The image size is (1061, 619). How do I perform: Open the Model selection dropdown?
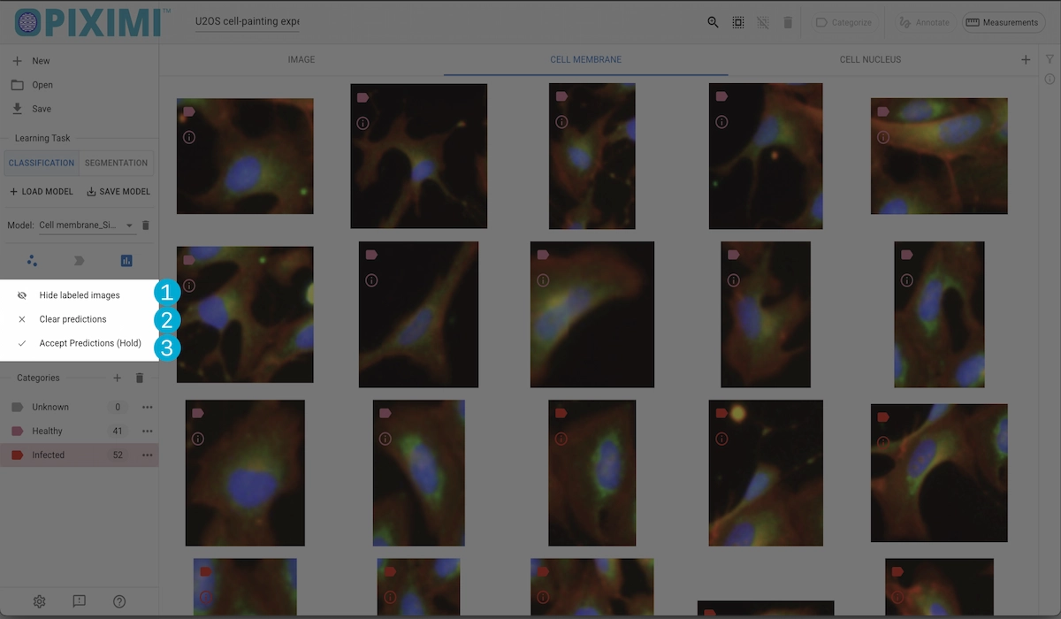coord(87,225)
